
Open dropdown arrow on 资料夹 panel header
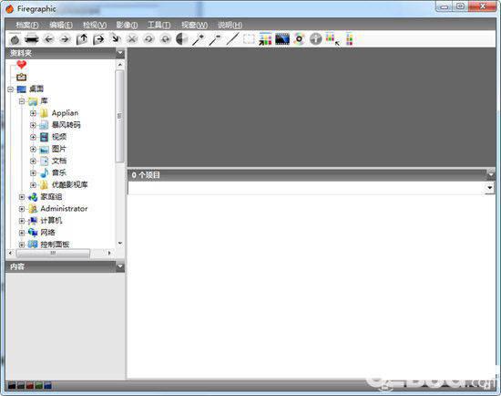120,53
